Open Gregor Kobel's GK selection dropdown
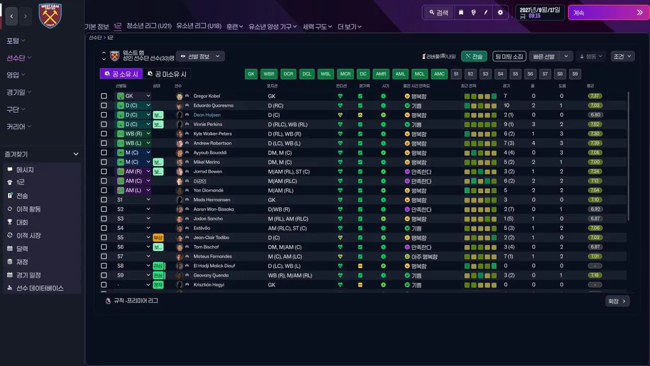Screen dimensions: 650x366 [x=133, y=96]
